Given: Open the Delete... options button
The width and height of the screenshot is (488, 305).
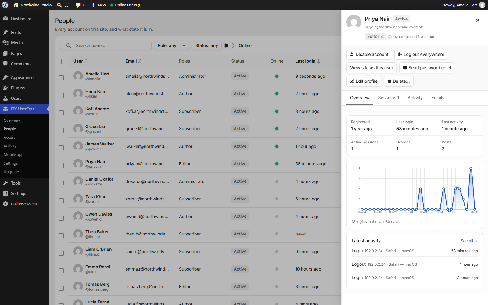Looking at the screenshot, I should click(399, 81).
